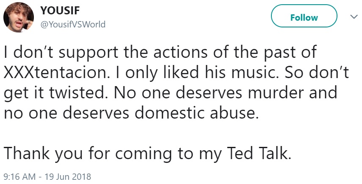Viewport: 362px width, 184px height.
Task: Click the 9:16 AM time in the timestamp
Action: [20, 177]
